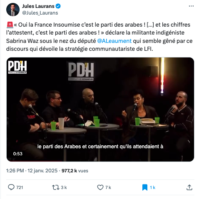
Task: Open the @Jules_Laurans handle
Action: 40,13
